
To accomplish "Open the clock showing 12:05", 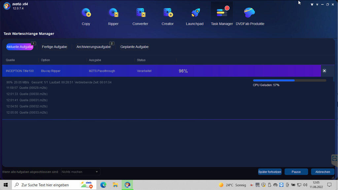I will [x=316, y=185].
